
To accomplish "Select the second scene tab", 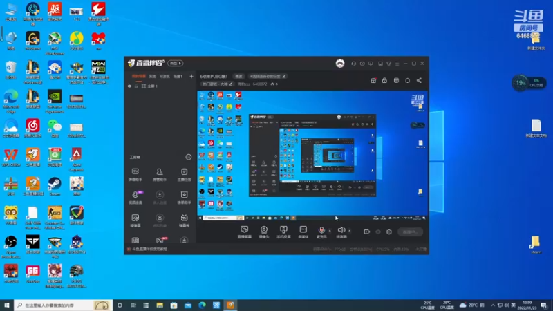I will point(152,76).
